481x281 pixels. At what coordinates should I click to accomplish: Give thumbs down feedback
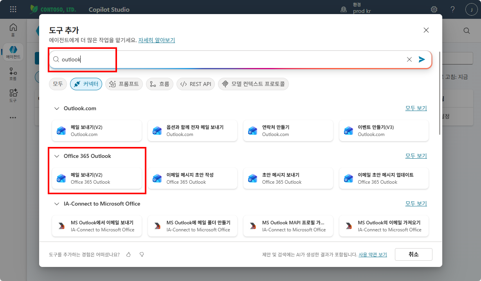pyautogui.click(x=142, y=254)
